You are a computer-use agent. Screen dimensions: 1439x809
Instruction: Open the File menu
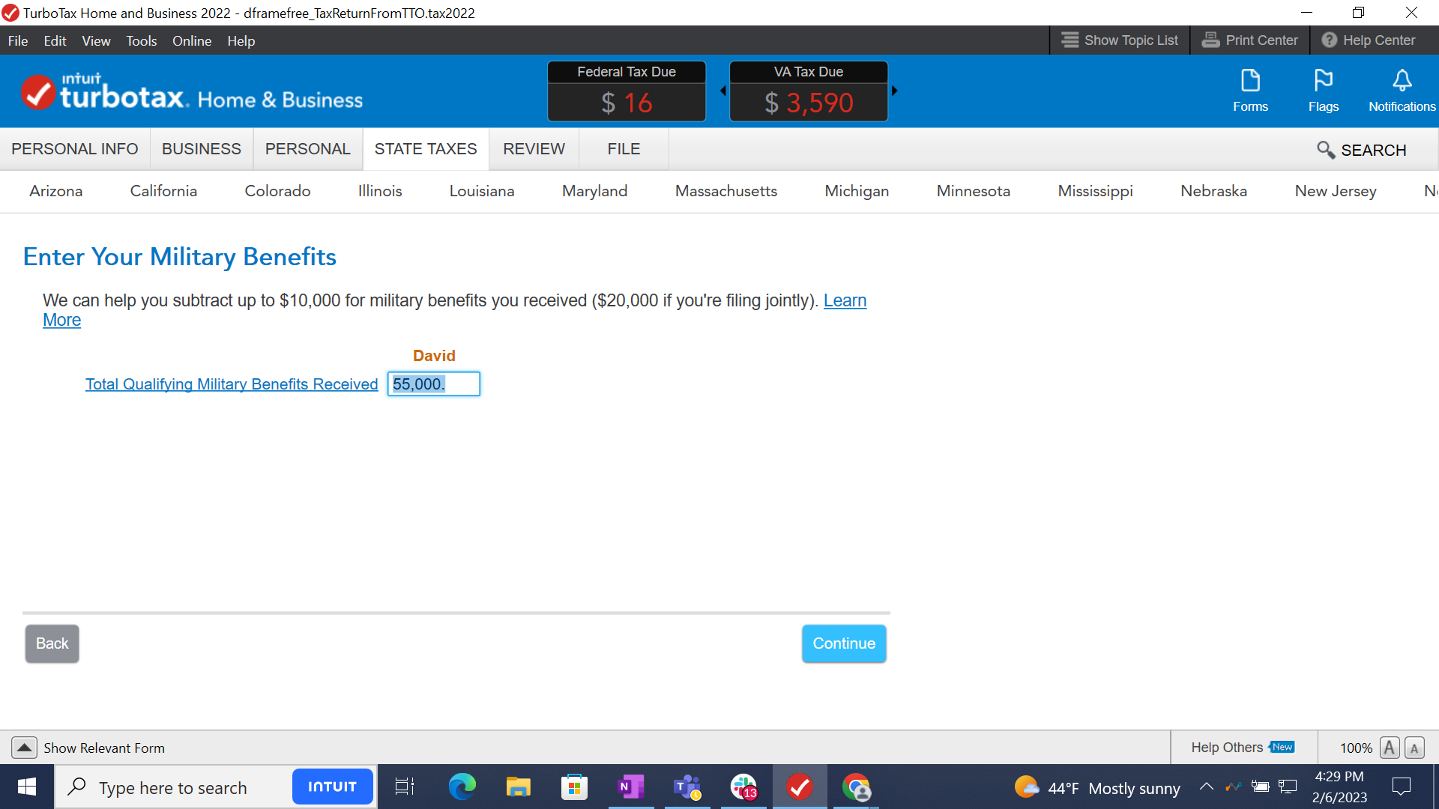18,41
